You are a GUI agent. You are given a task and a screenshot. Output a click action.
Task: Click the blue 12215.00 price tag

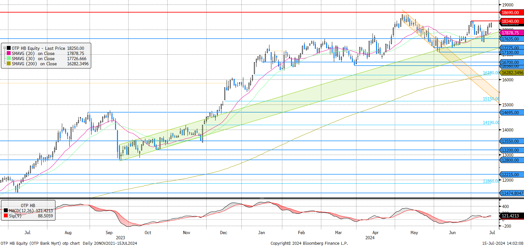click(x=511, y=175)
